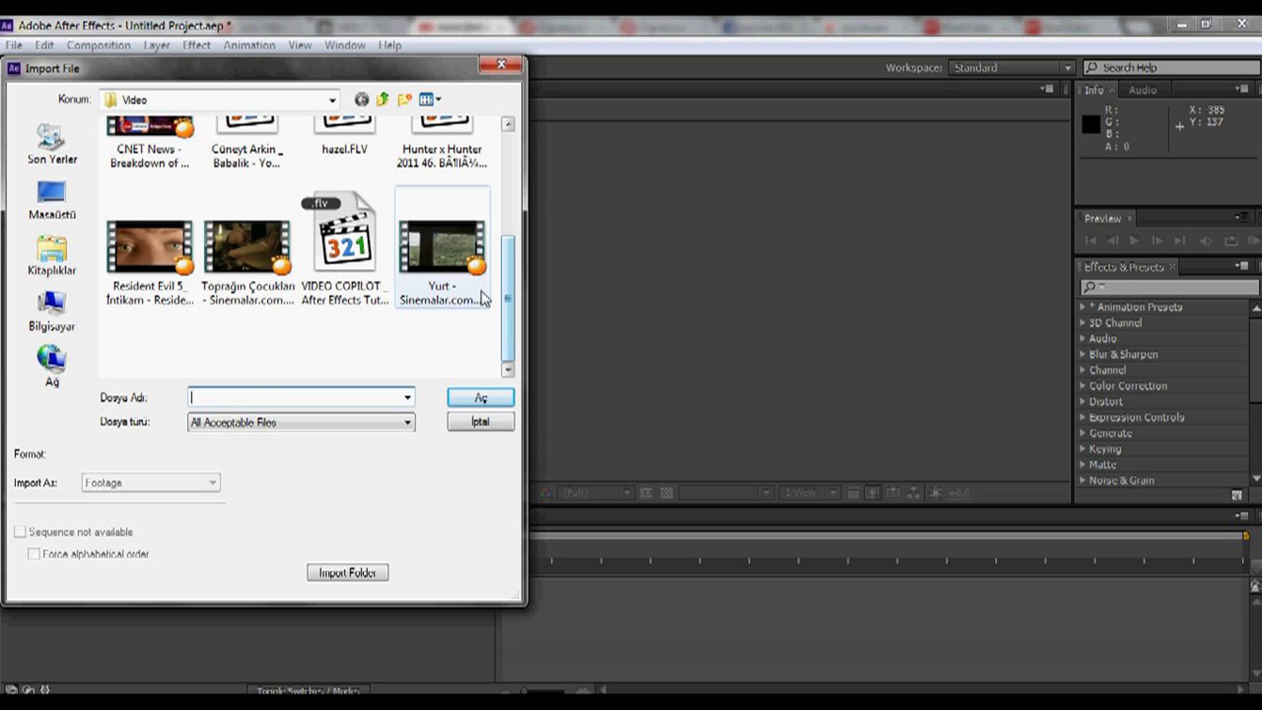This screenshot has width=1262, height=710.
Task: Open Bilgisayar in places sidebar
Action: [x=52, y=311]
